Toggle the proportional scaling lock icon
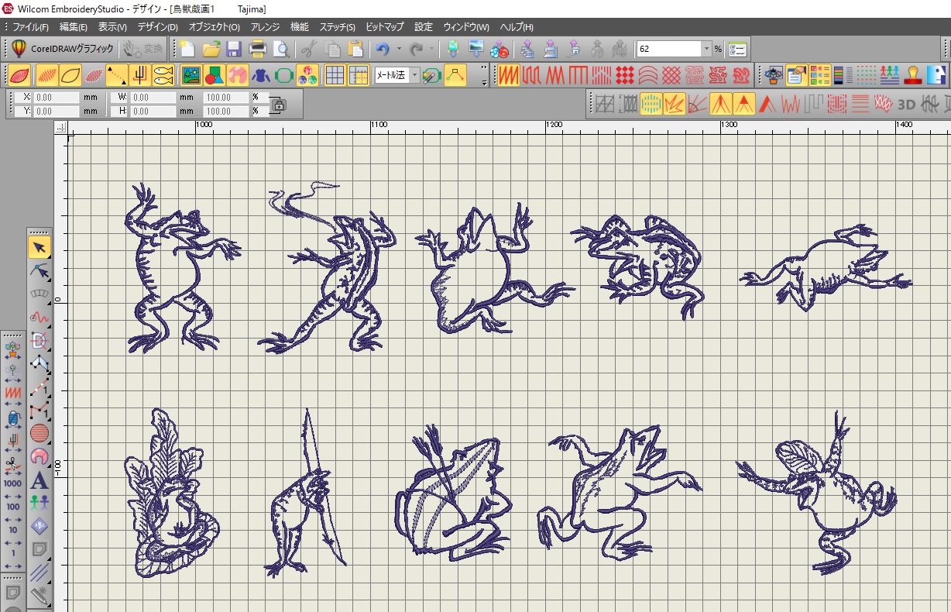Image resolution: width=951 pixels, height=612 pixels. (279, 104)
